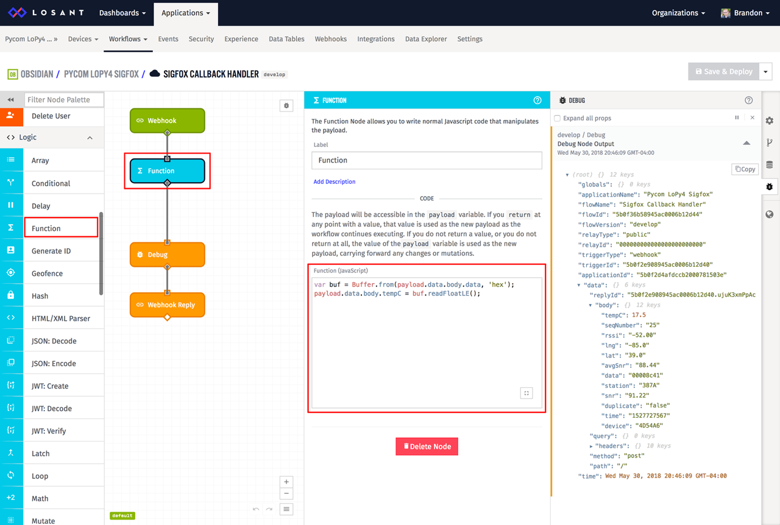Go to the Data Tables tab

(286, 39)
